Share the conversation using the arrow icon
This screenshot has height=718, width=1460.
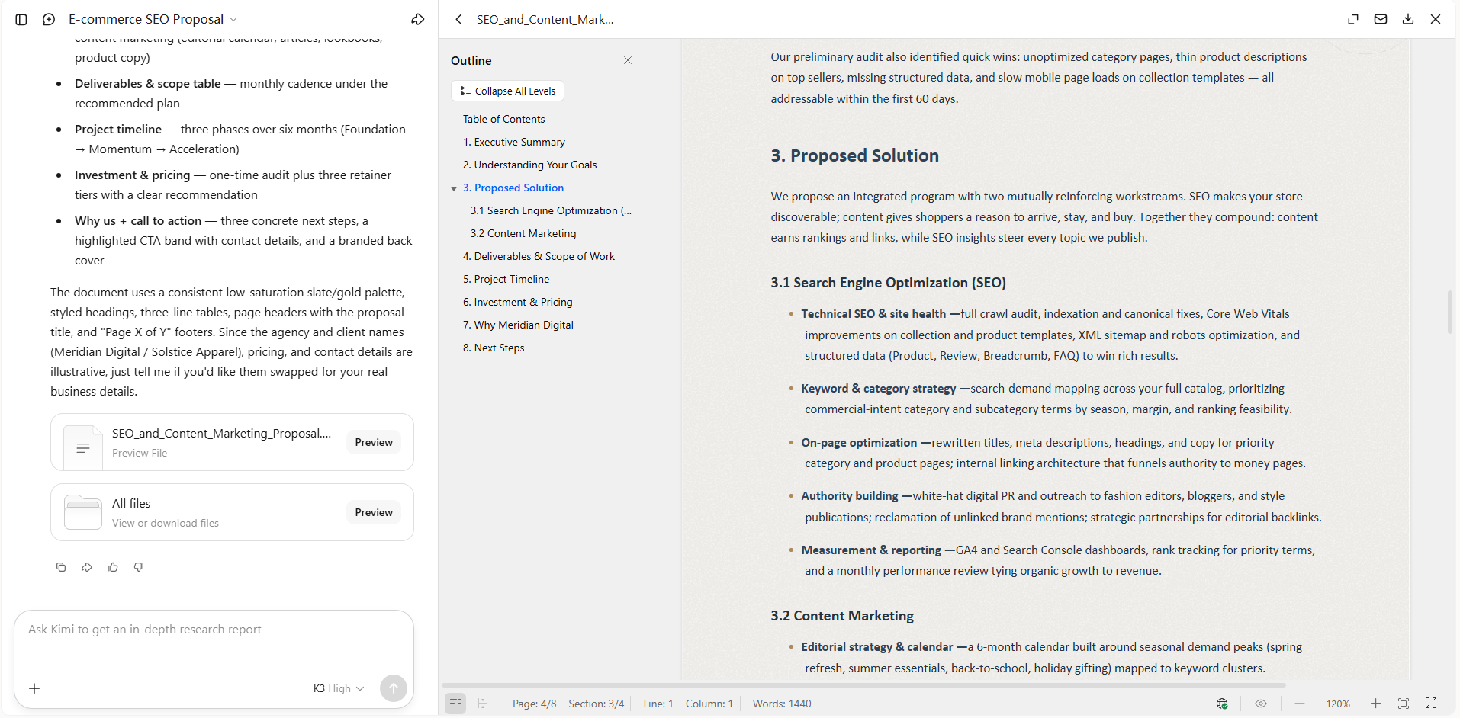pyautogui.click(x=417, y=19)
